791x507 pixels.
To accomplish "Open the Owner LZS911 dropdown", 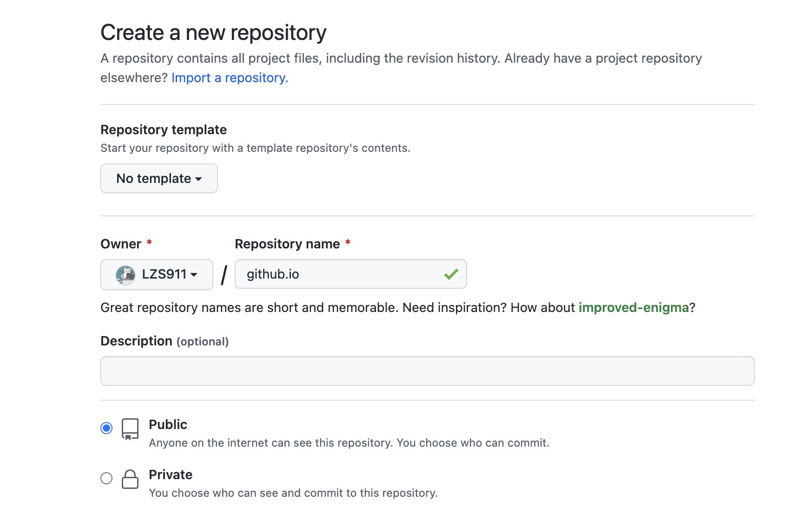I will point(157,274).
